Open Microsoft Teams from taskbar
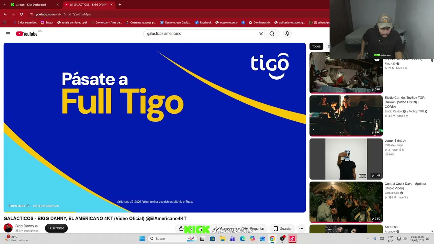 [x=232, y=239]
